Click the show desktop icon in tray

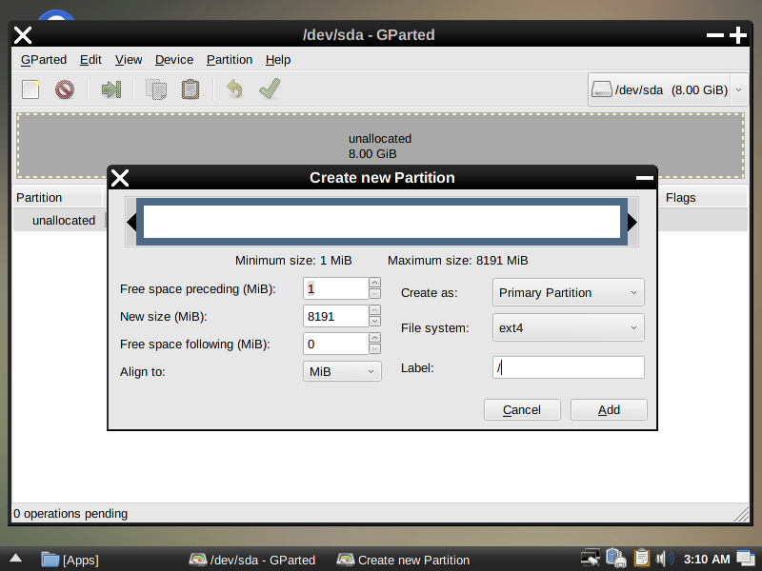[x=746, y=559]
